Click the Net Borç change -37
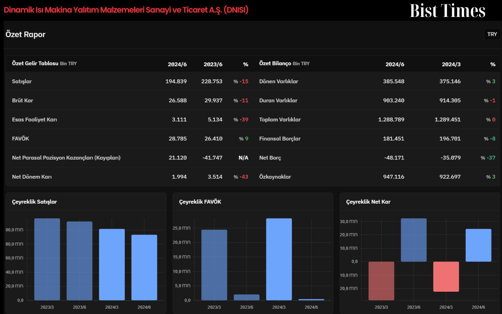The width and height of the screenshot is (502, 314). coord(488,158)
